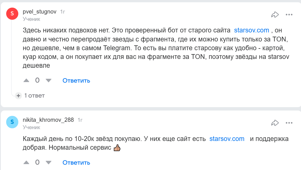Downvote pvel_stugnov's answer
Image resolution: width=301 pixels, height=170 pixels.
pyautogui.click(x=49, y=81)
